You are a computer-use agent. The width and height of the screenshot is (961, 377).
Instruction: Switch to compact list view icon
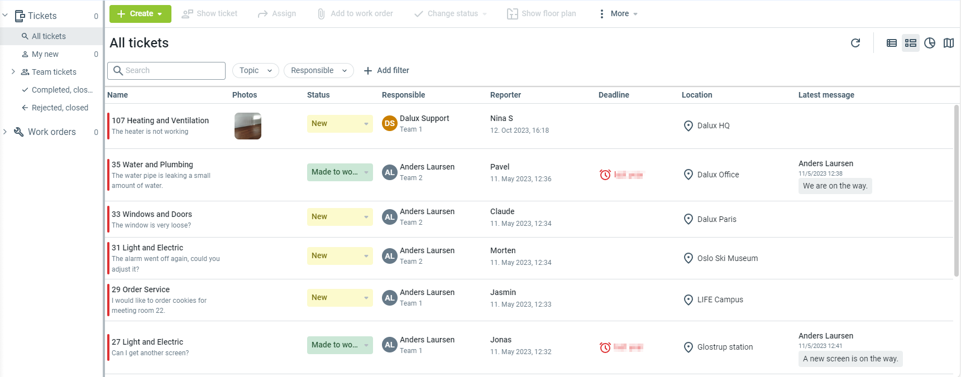(x=892, y=43)
